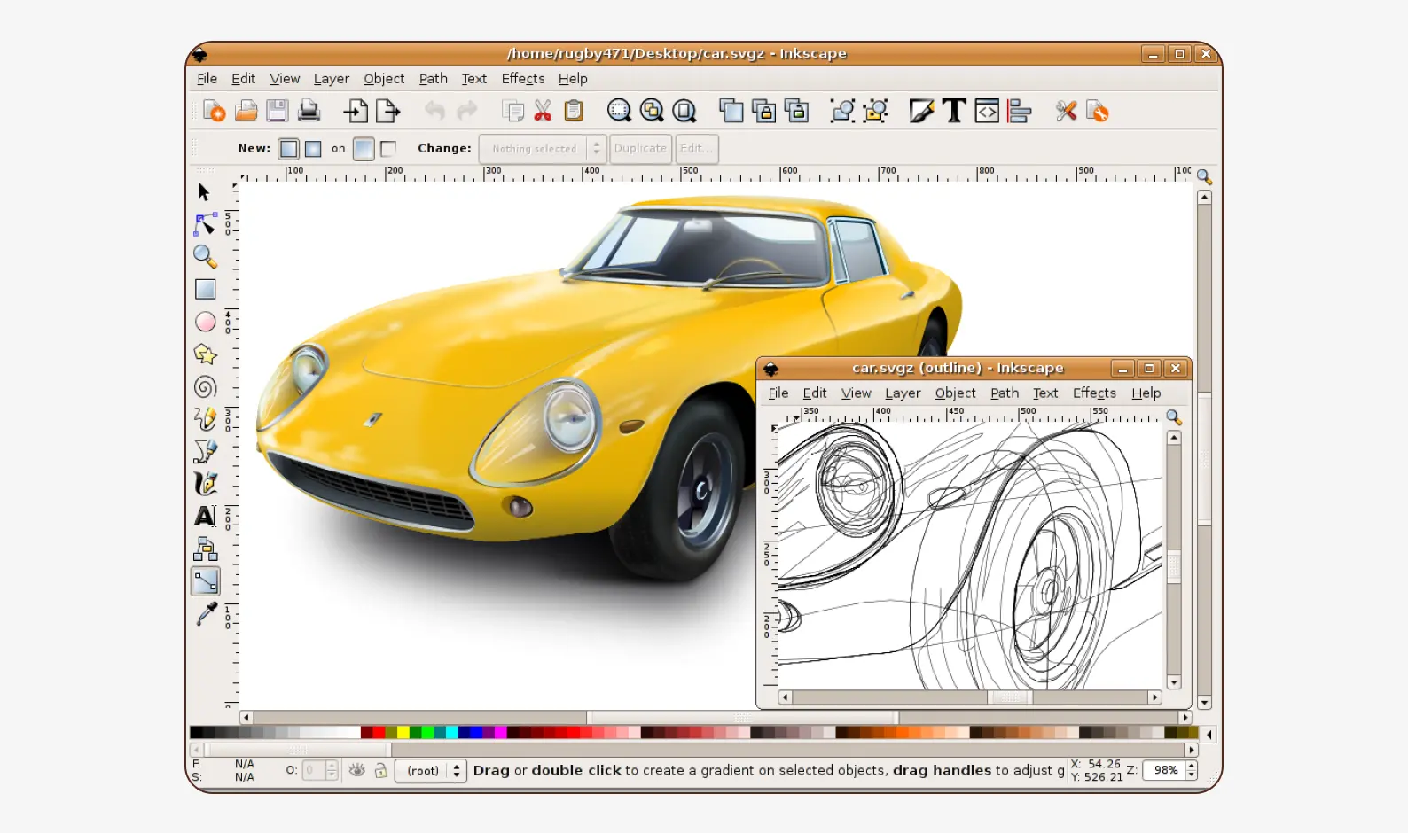Select the Pencil freehand tool
This screenshot has height=833, width=1408.
point(205,419)
